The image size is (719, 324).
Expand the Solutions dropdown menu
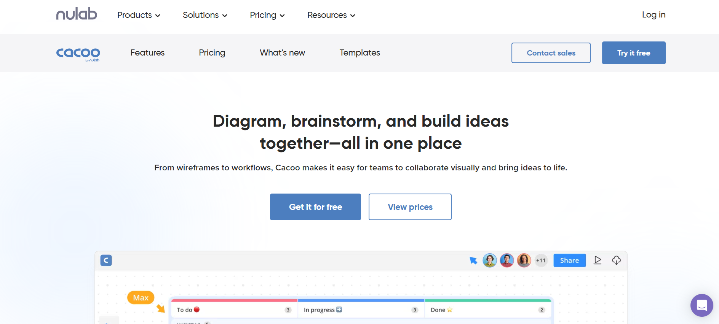(205, 15)
